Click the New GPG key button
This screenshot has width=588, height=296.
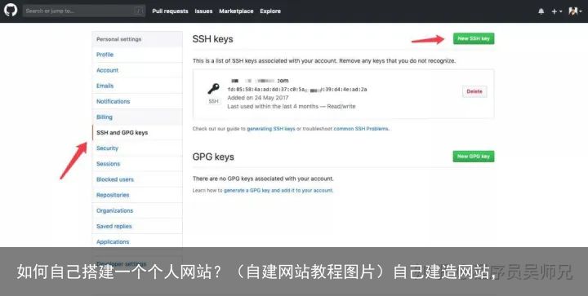[x=474, y=157]
